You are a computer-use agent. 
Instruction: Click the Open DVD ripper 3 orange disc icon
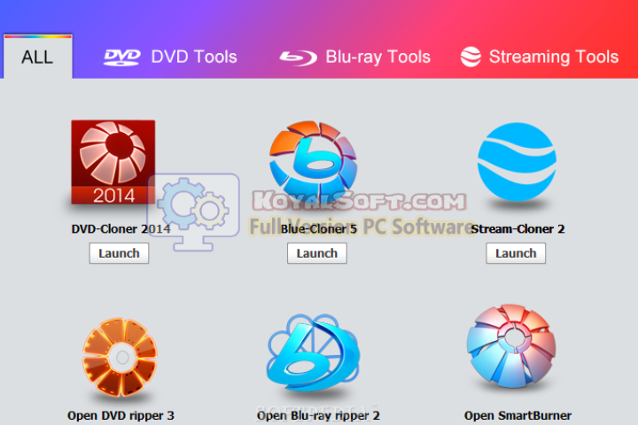120,357
